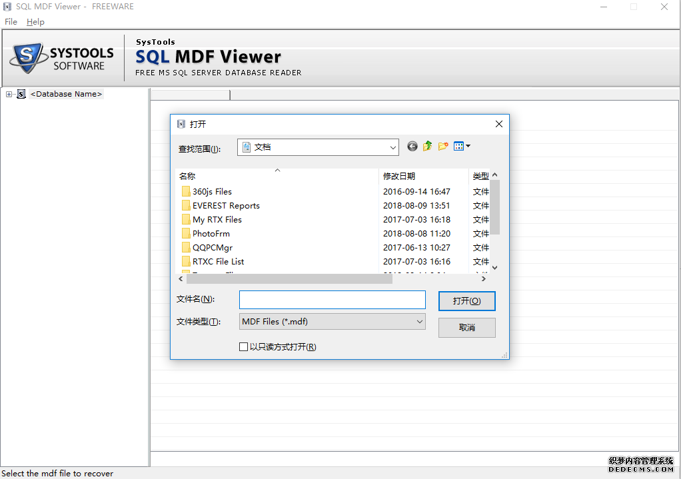The height and width of the screenshot is (479, 681).
Task: Click the Open (打开) button
Action: tap(467, 301)
